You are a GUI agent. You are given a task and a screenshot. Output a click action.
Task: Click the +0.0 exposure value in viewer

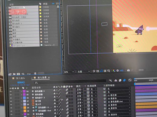pos(121,70)
